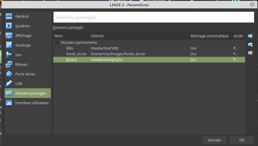Click the /home/mia/Images/fonds_écran path
Image resolution: width=258 pixels, height=146 pixels.
coord(118,54)
